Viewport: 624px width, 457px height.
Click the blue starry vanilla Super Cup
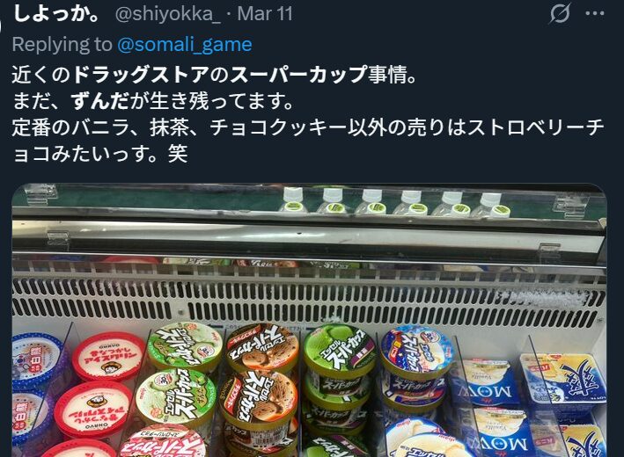click(416, 352)
